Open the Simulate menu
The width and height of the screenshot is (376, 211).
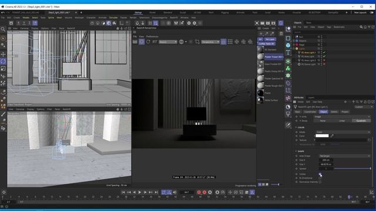[x=113, y=18]
